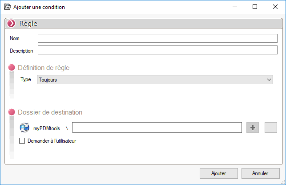Enable the Demander à l'utilisateur checkbox
This screenshot has width=286, height=185.
pyautogui.click(x=22, y=141)
